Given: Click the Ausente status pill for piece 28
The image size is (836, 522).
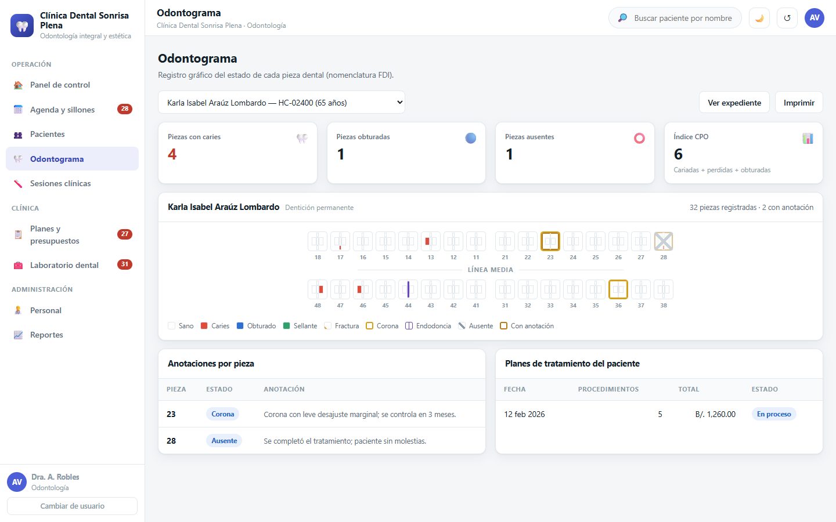Looking at the screenshot, I should 224,441.
